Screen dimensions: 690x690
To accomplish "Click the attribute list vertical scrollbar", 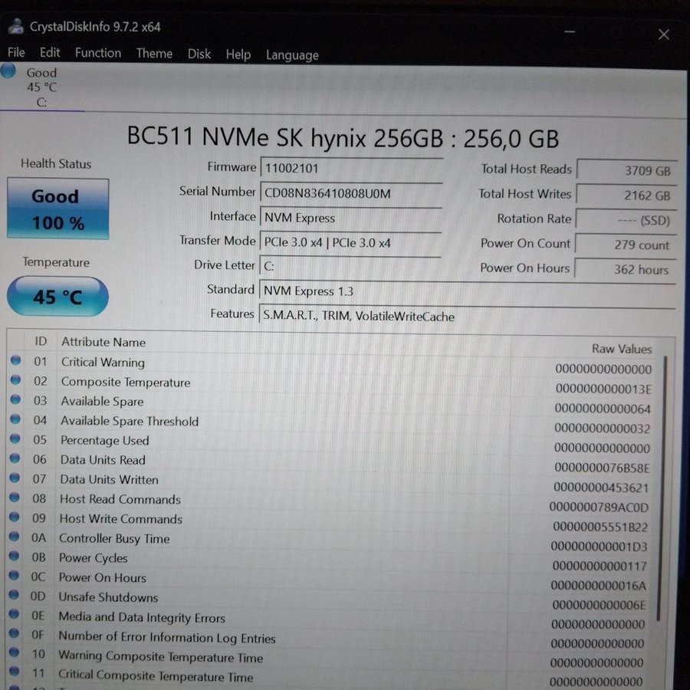I will (x=662, y=491).
